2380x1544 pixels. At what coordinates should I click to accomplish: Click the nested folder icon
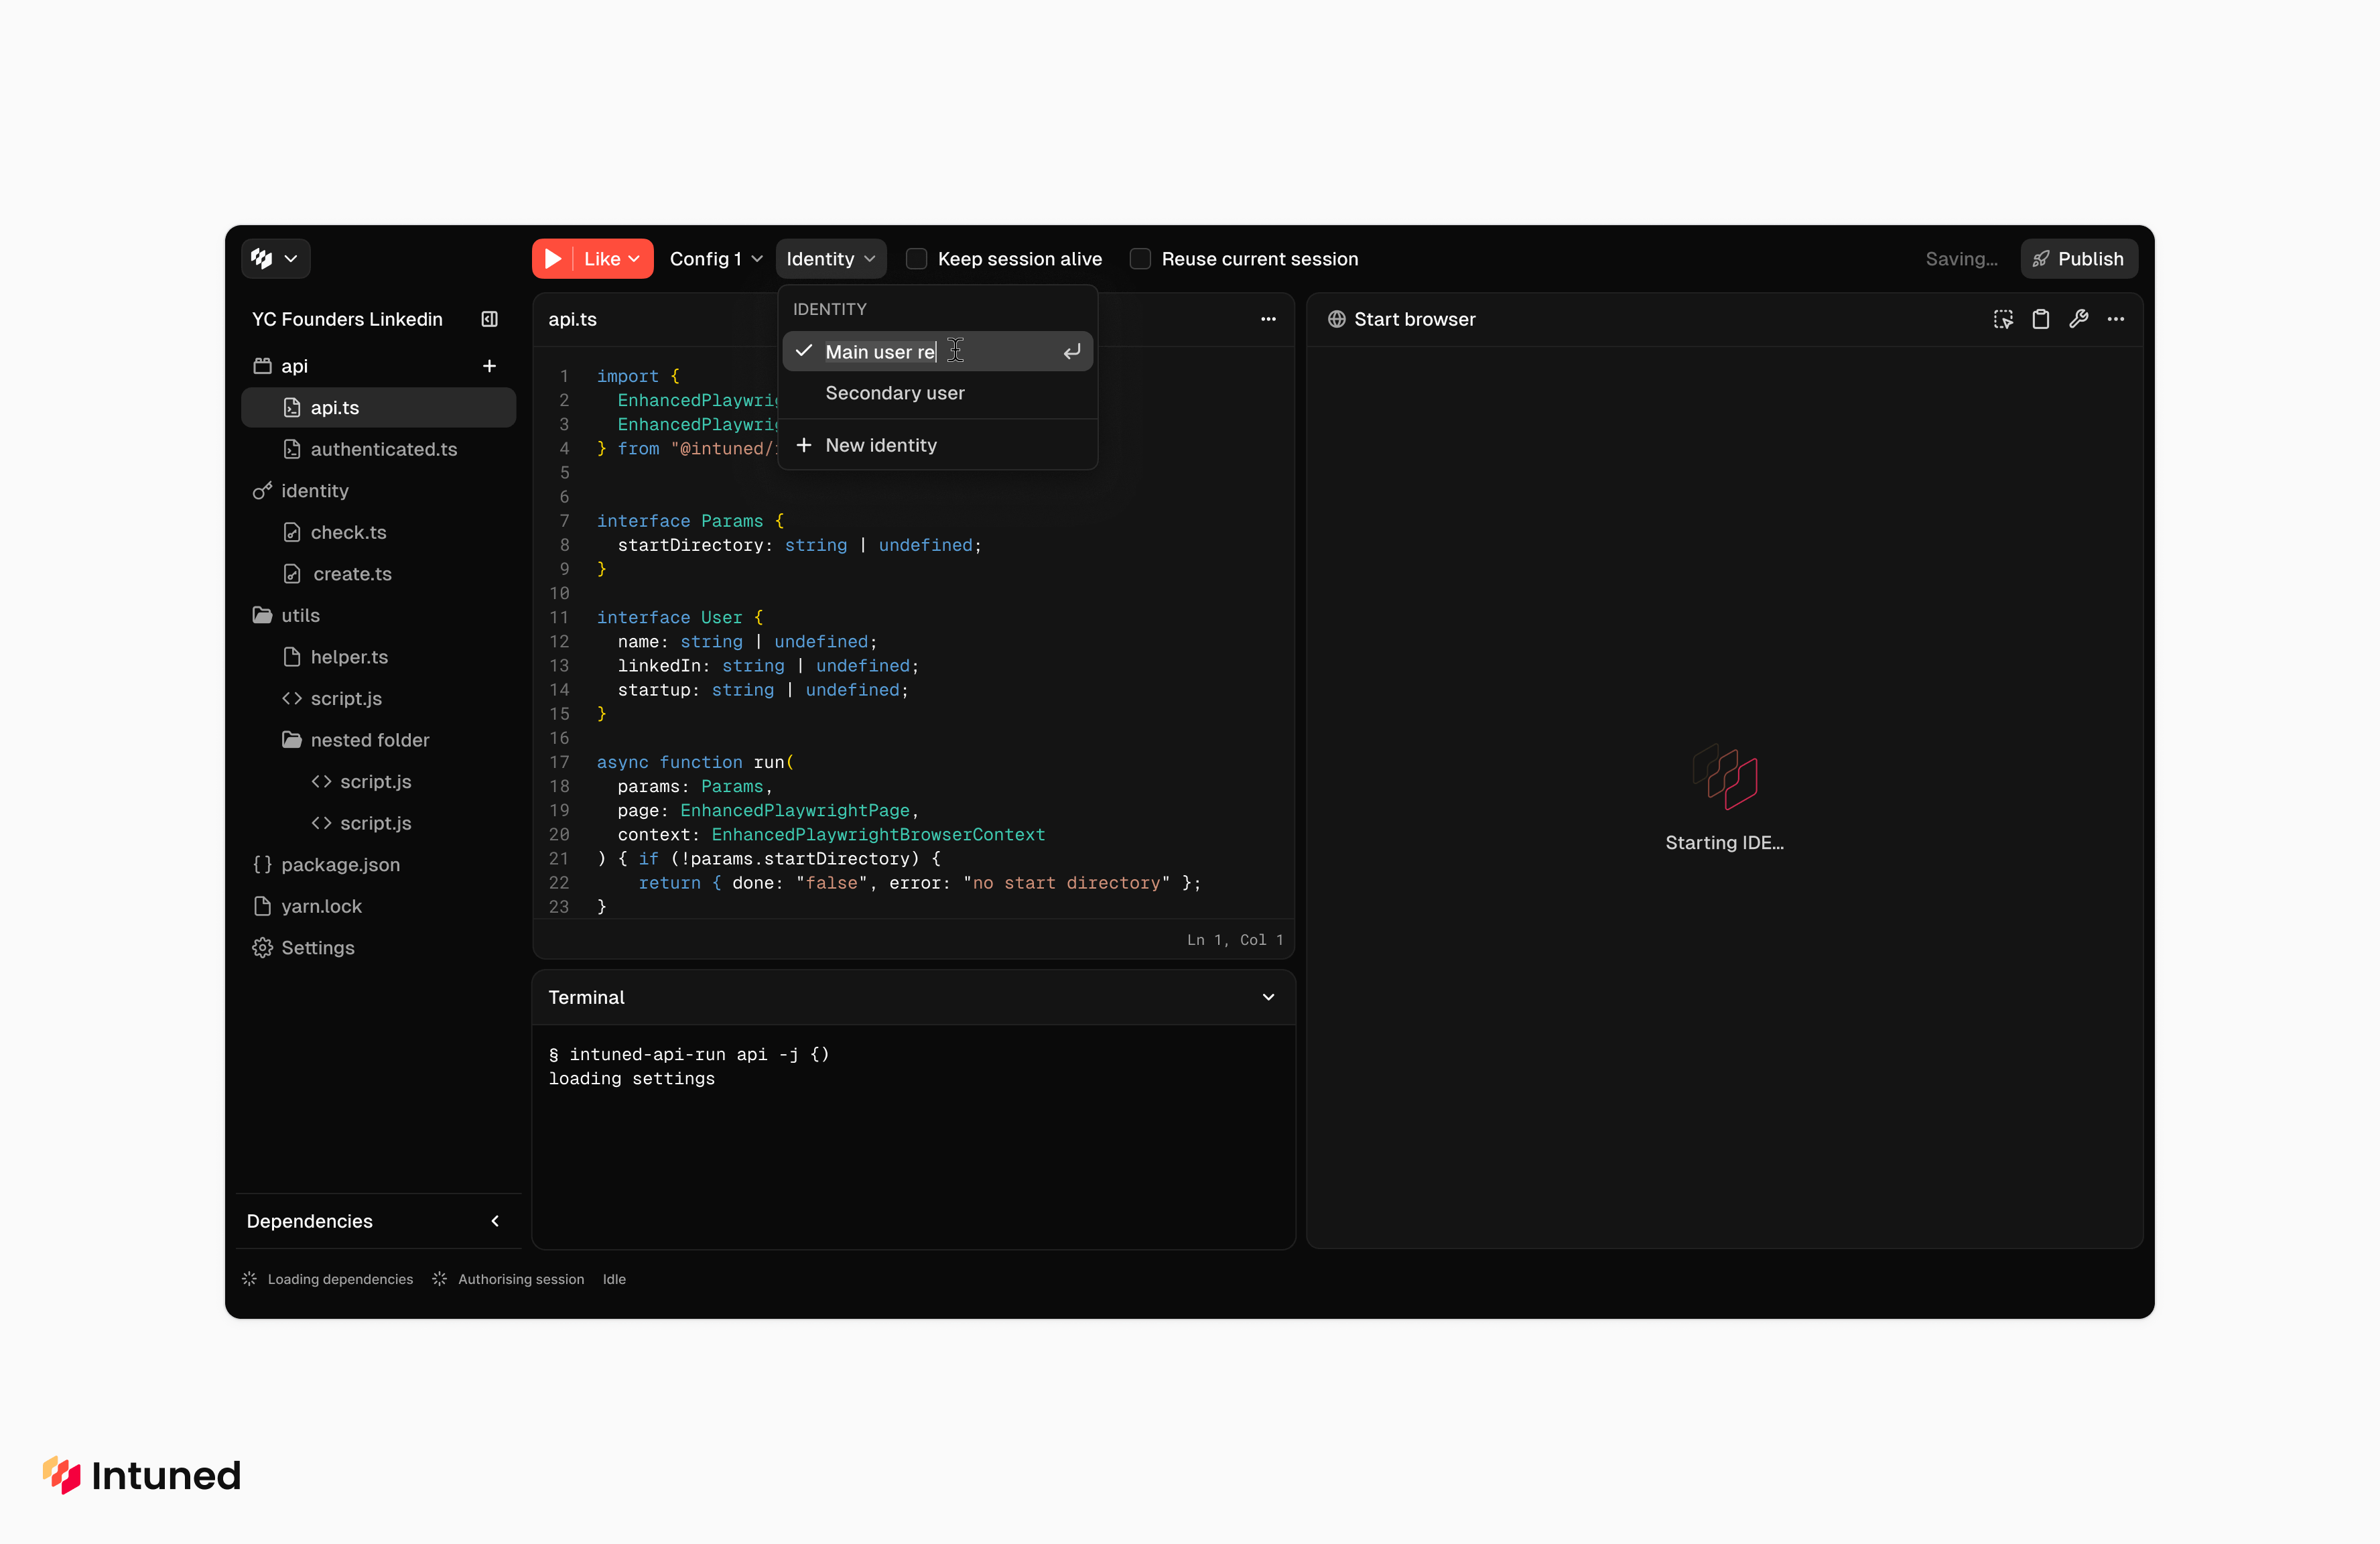tap(292, 740)
